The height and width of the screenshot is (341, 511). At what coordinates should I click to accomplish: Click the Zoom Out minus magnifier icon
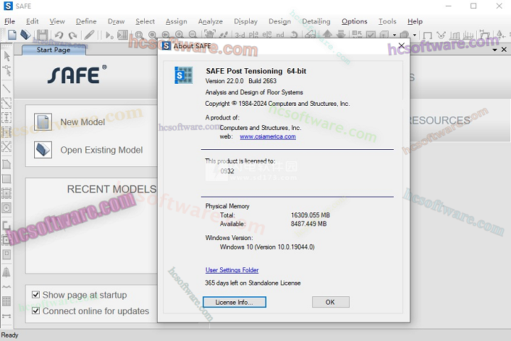click(x=192, y=35)
